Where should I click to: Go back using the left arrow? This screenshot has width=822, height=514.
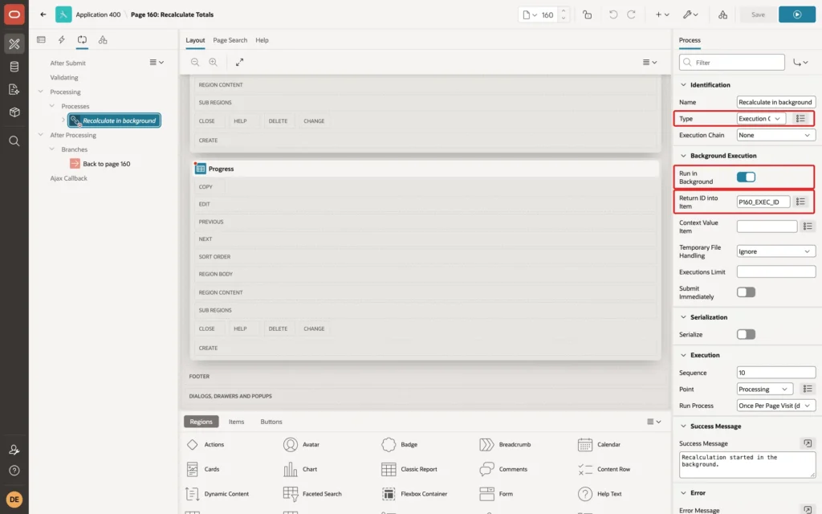coord(43,14)
